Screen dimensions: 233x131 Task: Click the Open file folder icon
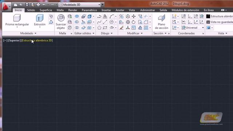(x=21, y=5)
